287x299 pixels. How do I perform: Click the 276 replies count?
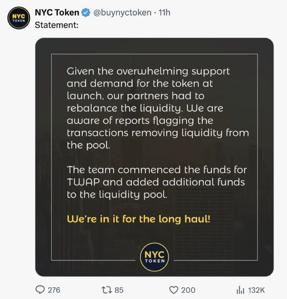coord(54,290)
